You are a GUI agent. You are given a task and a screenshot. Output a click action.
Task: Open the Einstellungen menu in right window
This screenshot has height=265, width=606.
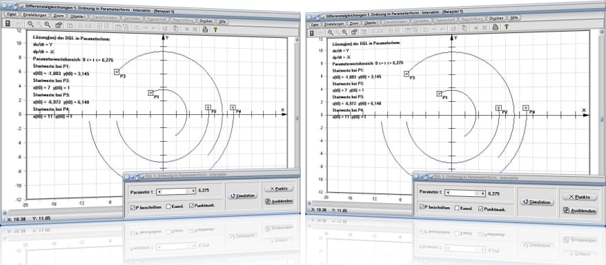333,23
